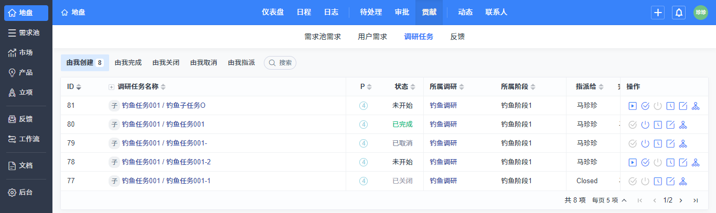This screenshot has width=716, height=213.
Task: Sort by the 状态 column header
Action: (x=404, y=87)
